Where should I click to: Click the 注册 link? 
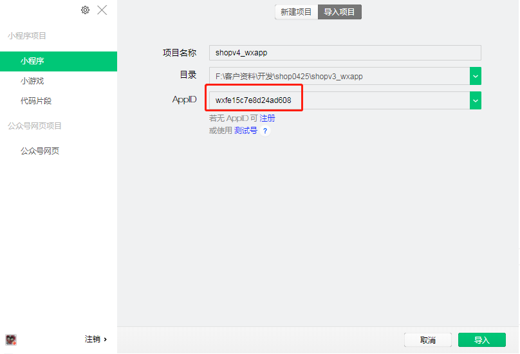[267, 118]
